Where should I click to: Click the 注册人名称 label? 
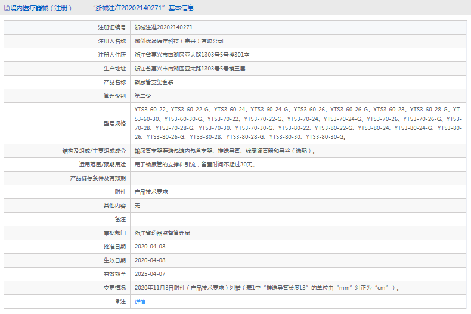coord(111,41)
